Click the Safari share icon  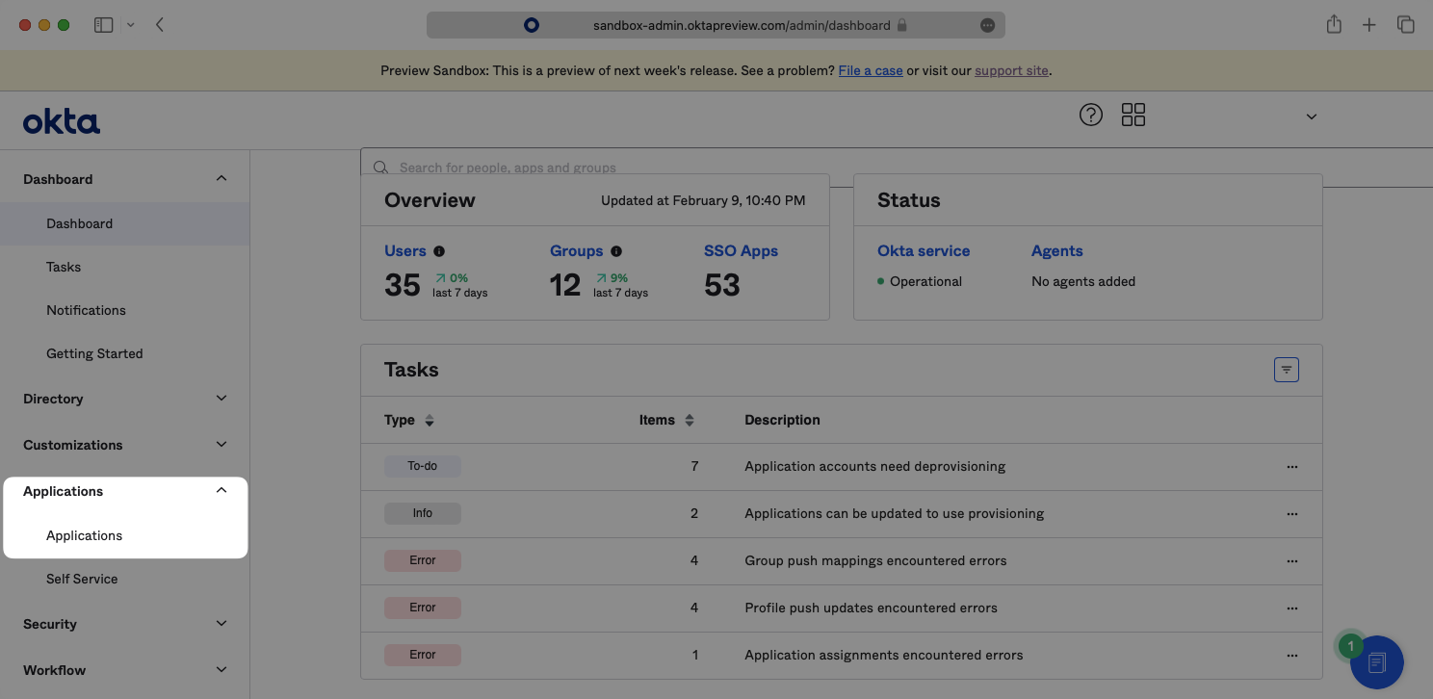point(1334,24)
